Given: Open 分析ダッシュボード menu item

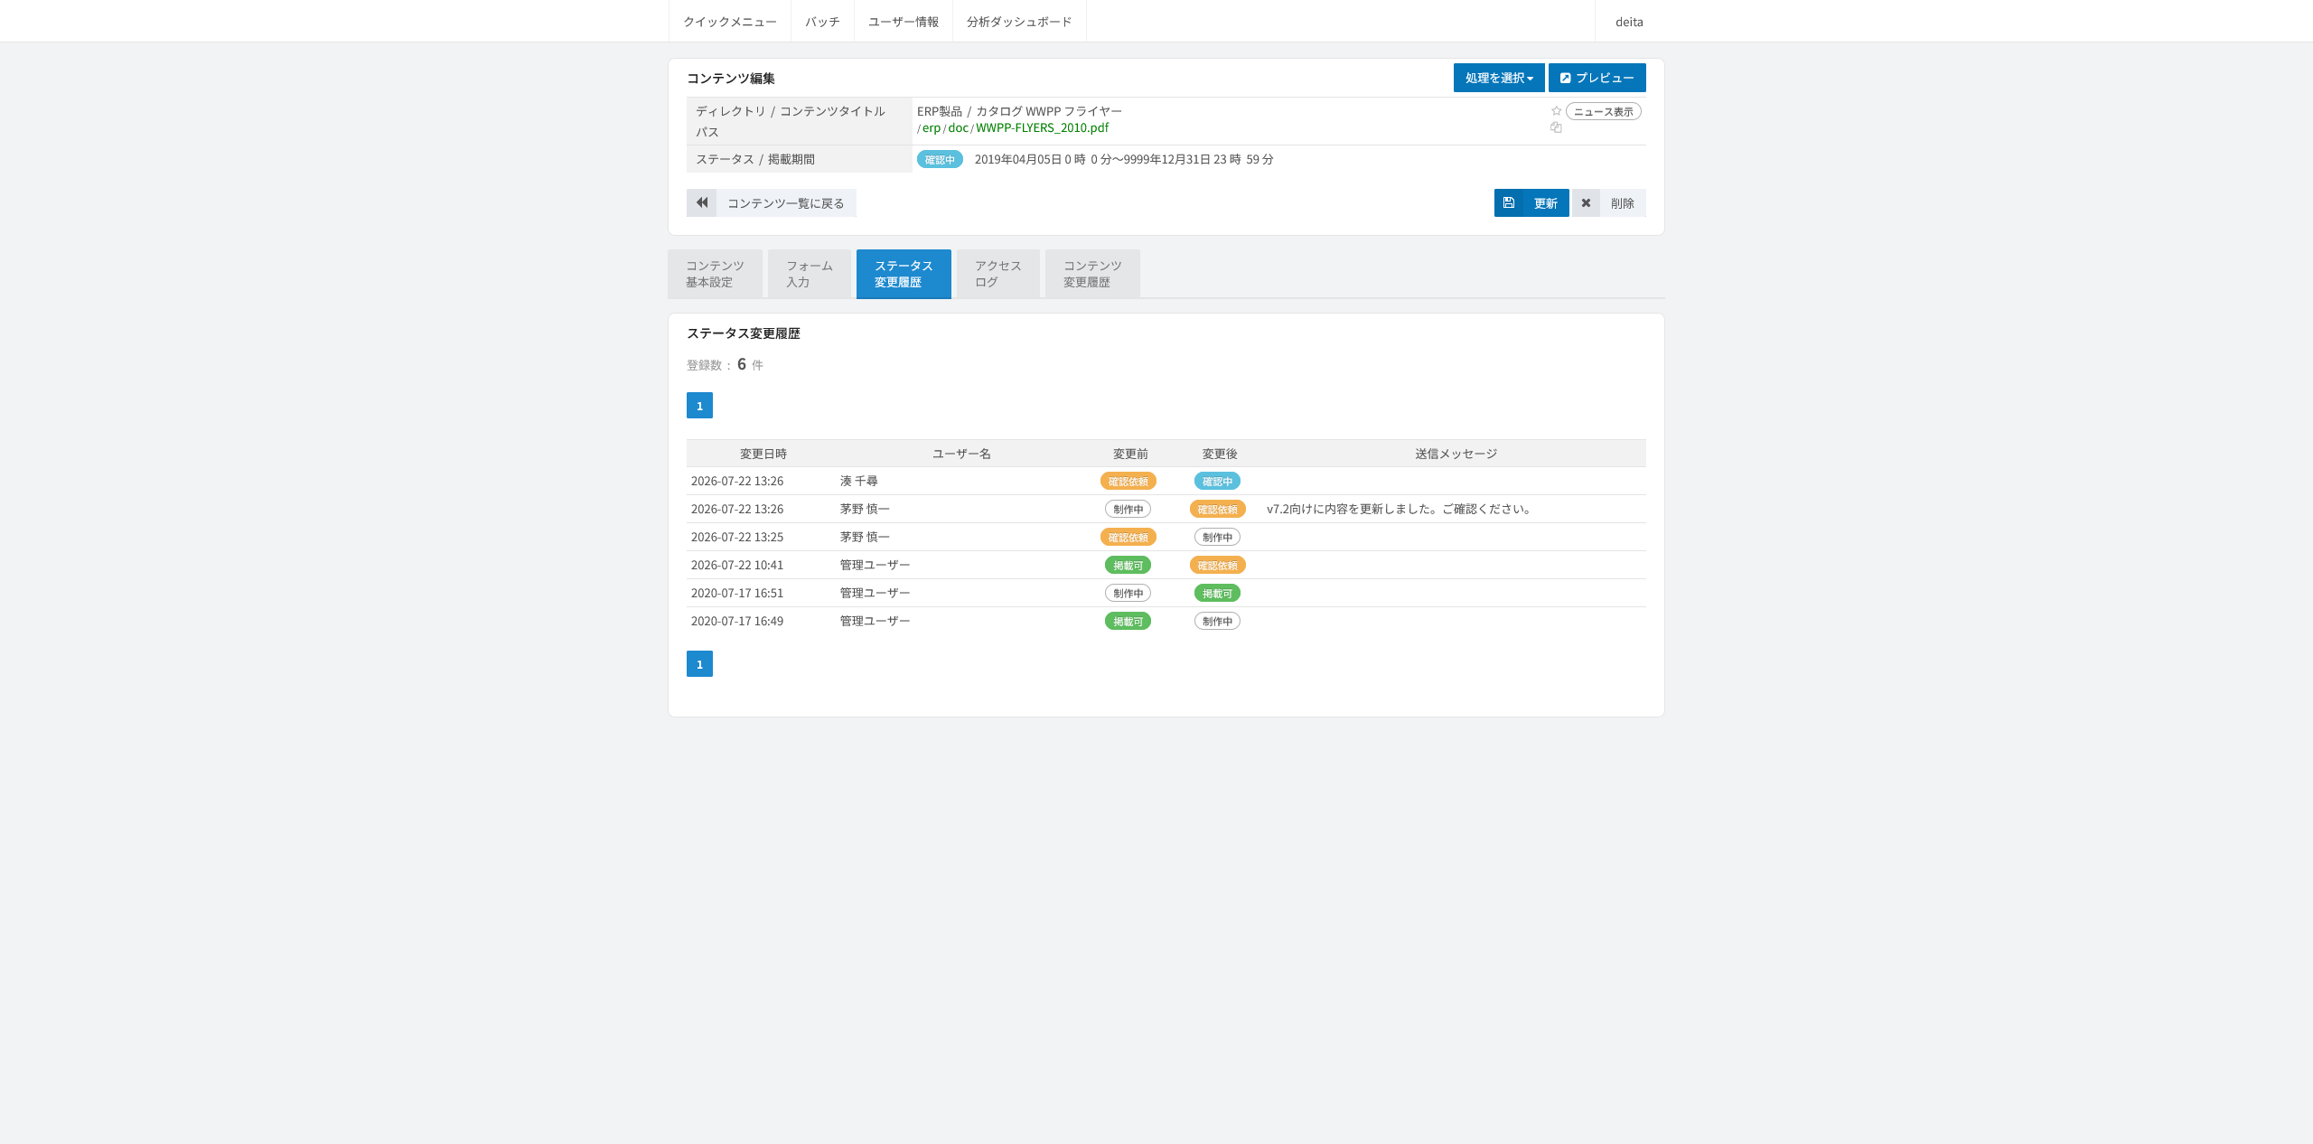Looking at the screenshot, I should (1019, 21).
